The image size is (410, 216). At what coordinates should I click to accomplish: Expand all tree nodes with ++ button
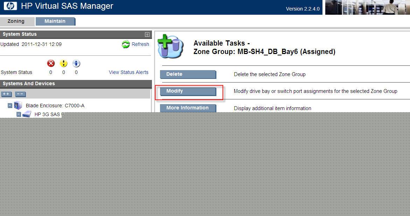point(6,94)
